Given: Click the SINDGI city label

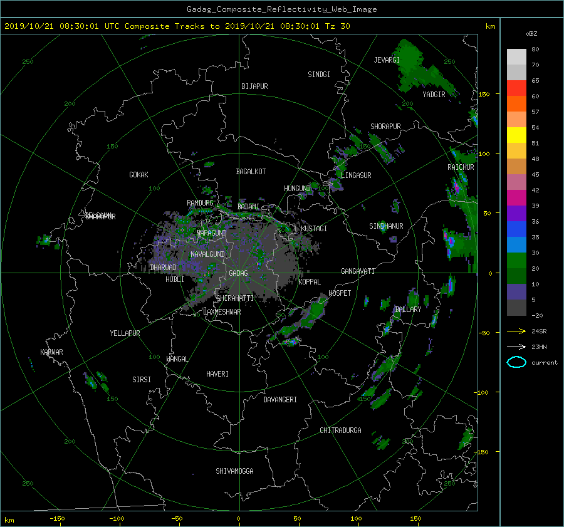Looking at the screenshot, I should (x=319, y=75).
